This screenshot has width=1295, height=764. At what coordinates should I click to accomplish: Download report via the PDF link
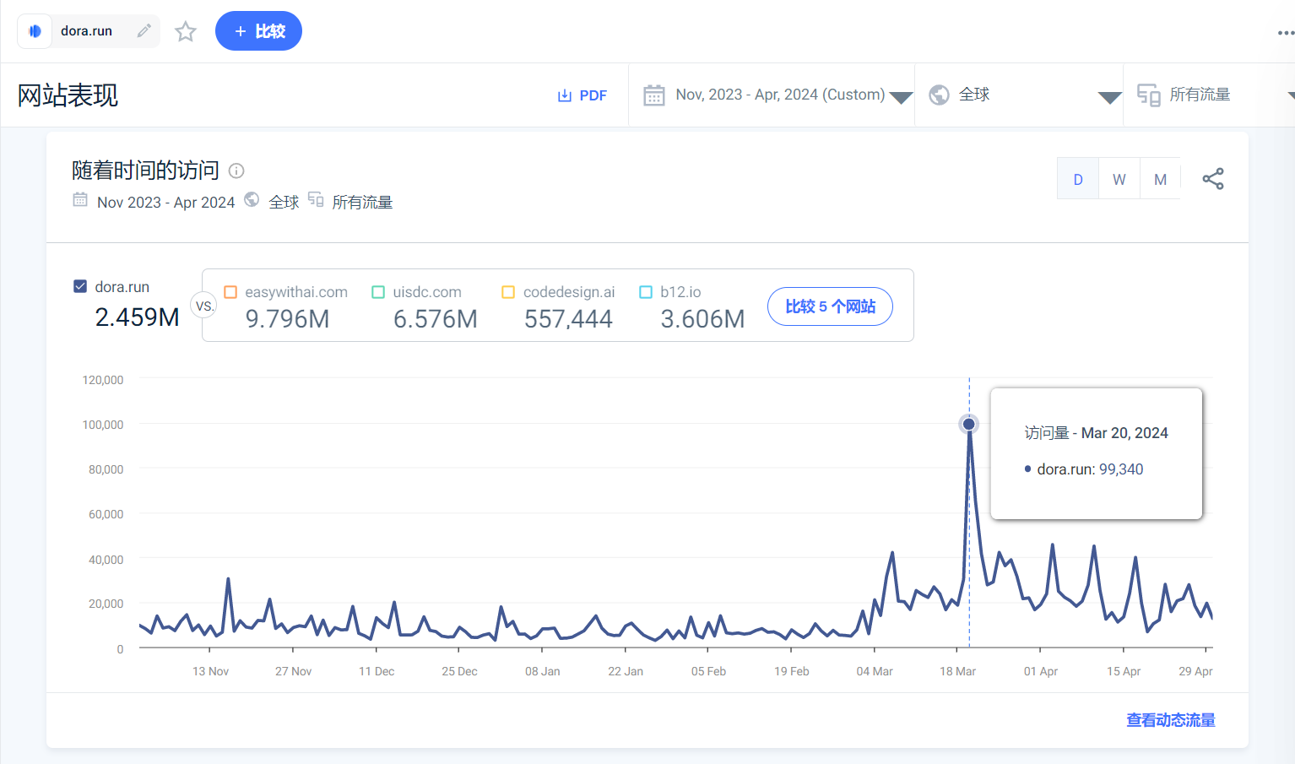tap(582, 95)
